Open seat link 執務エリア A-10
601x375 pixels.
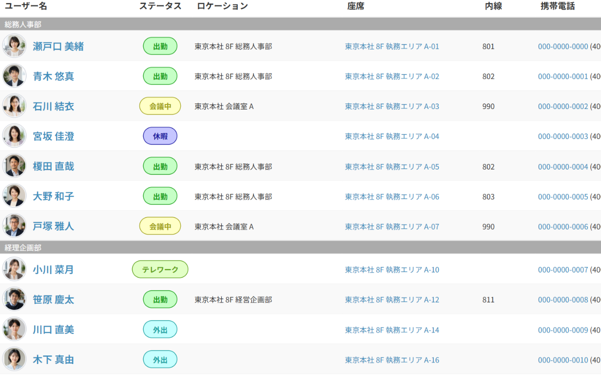click(392, 270)
